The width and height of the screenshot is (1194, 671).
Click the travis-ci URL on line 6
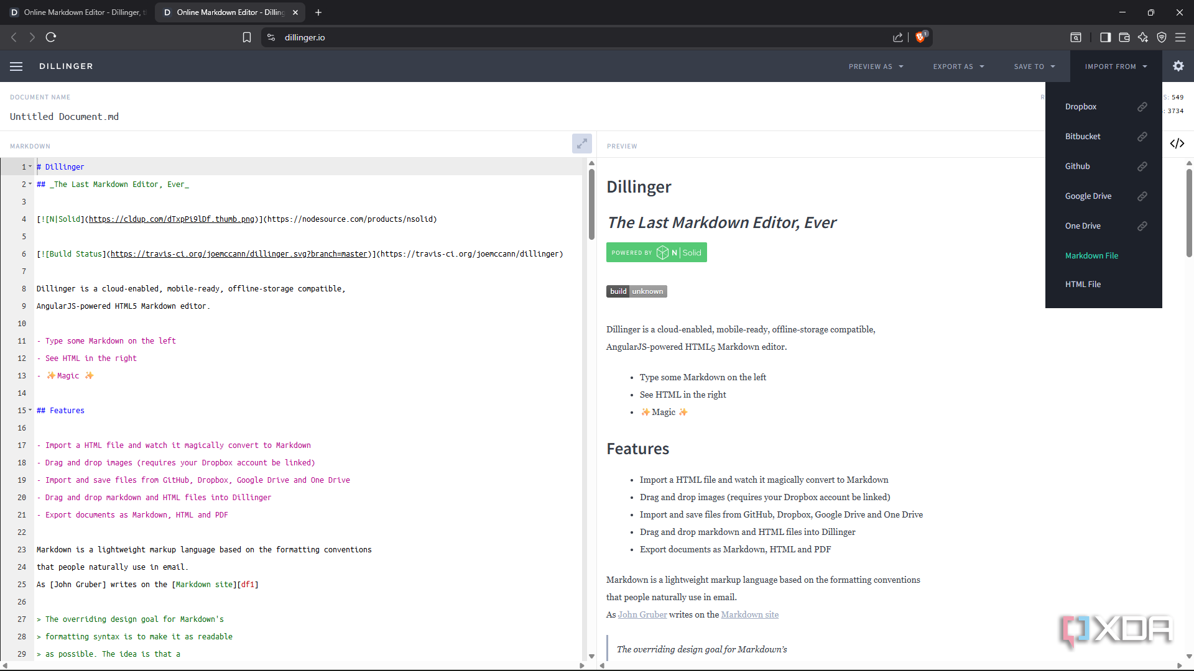coord(470,254)
